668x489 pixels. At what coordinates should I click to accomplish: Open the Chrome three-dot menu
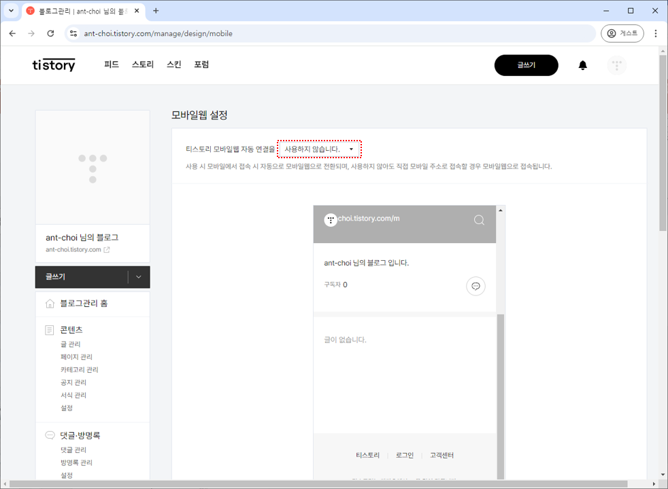click(x=656, y=33)
